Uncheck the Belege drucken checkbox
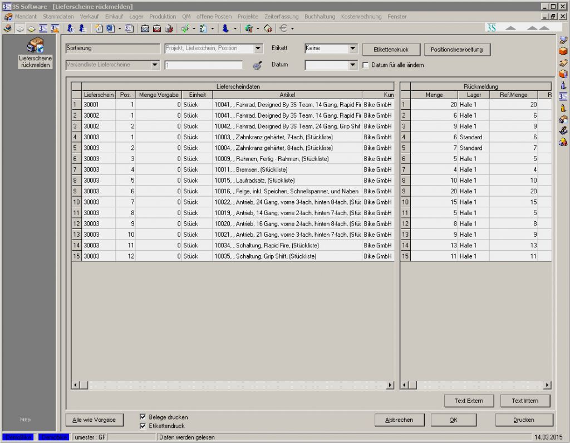570x443 pixels. click(x=143, y=417)
